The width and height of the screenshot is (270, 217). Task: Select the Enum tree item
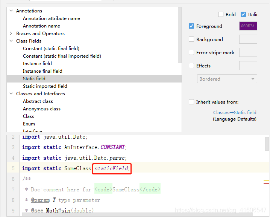[29, 124]
